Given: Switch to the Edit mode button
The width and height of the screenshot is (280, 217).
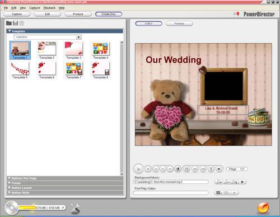Looking at the screenshot, I should click(48, 14).
